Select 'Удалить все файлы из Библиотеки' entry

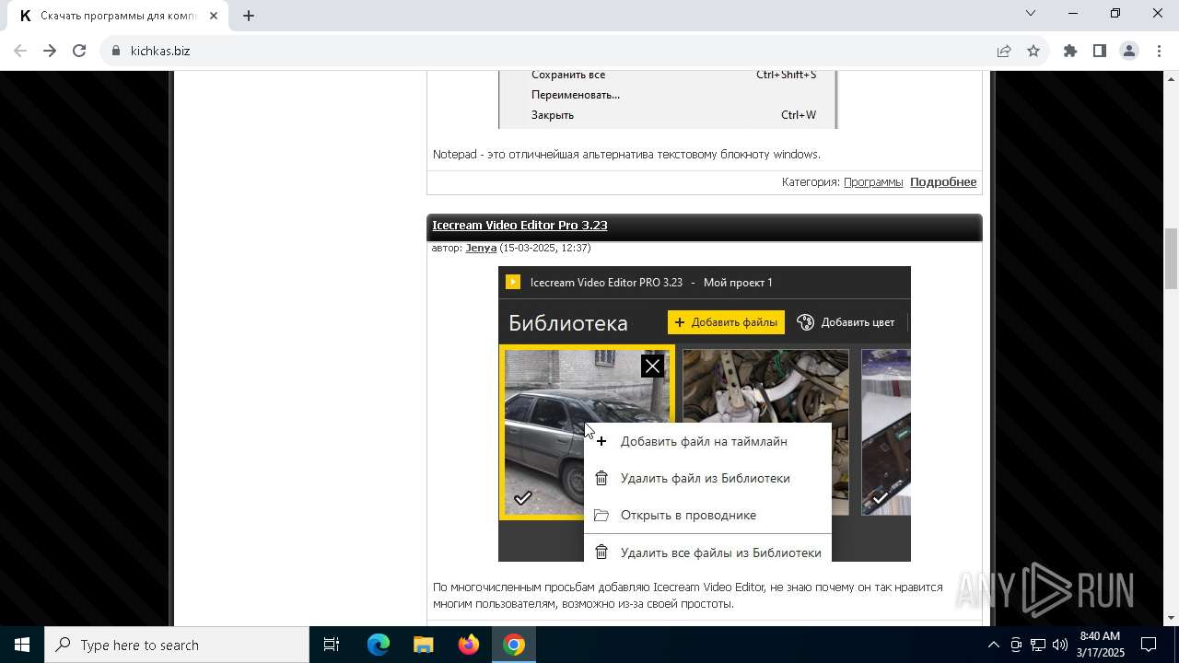707,552
